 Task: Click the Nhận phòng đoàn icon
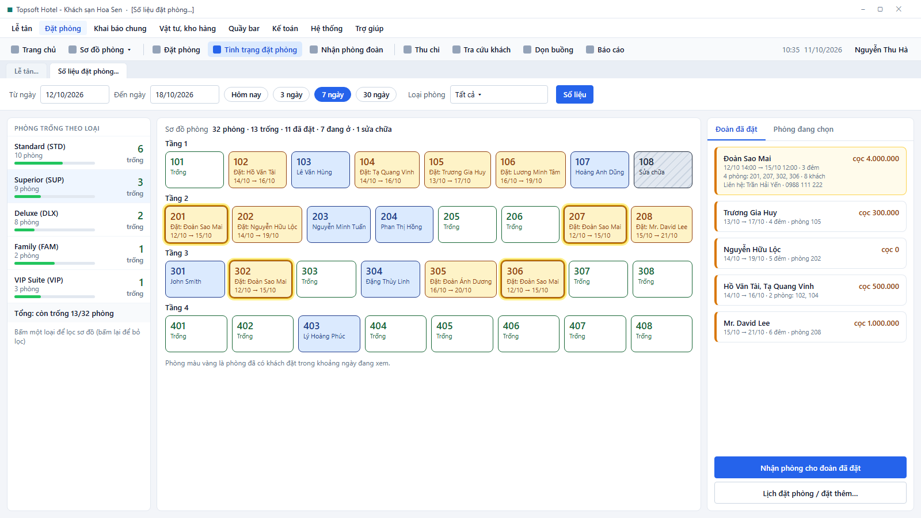314,49
